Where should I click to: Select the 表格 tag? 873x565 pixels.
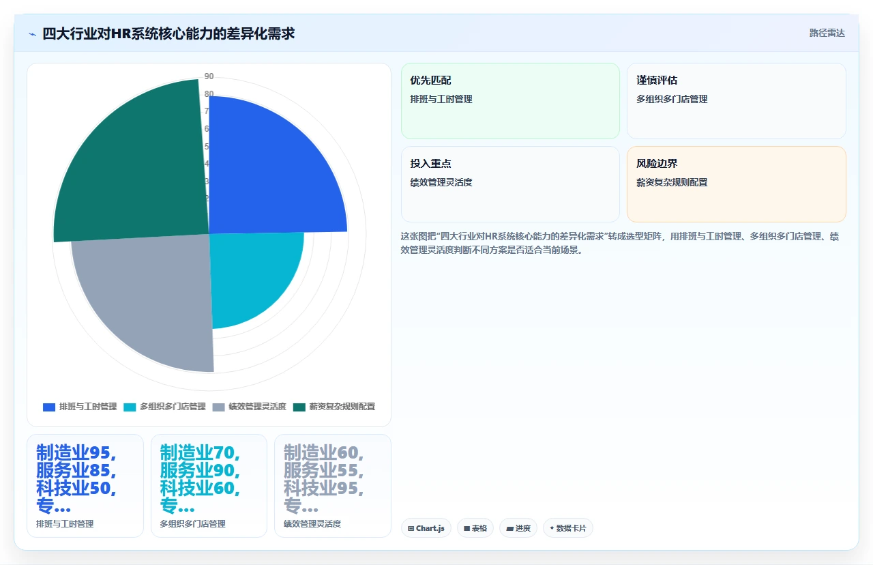tap(475, 528)
